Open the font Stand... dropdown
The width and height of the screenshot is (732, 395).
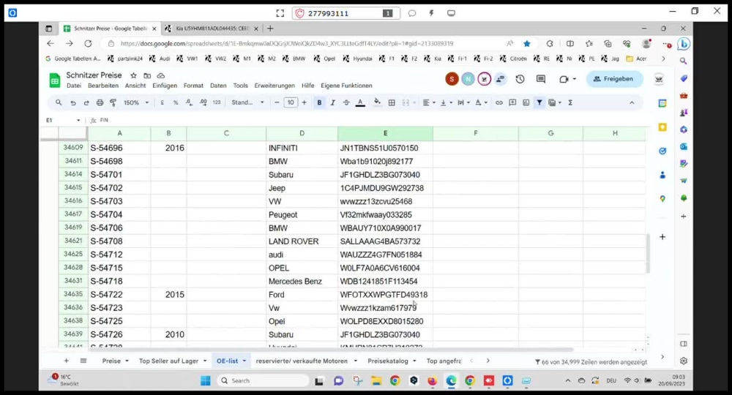248,102
